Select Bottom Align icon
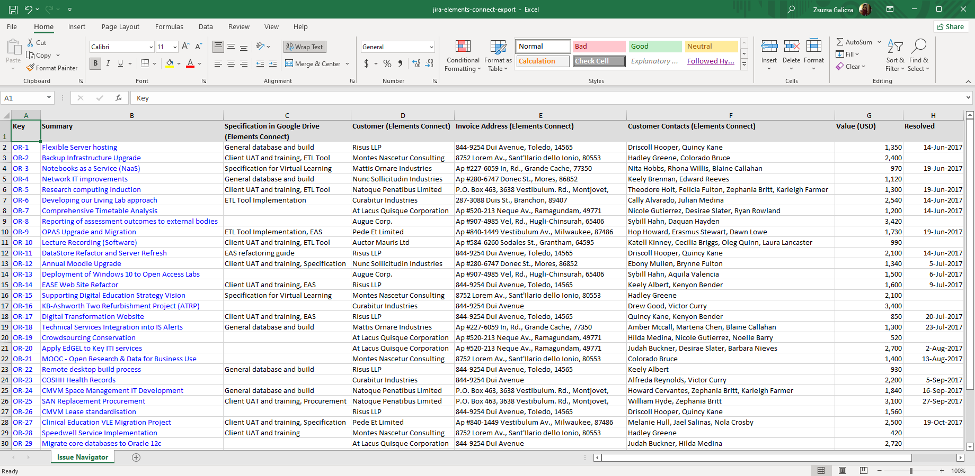This screenshot has height=476, width=975. click(x=244, y=47)
